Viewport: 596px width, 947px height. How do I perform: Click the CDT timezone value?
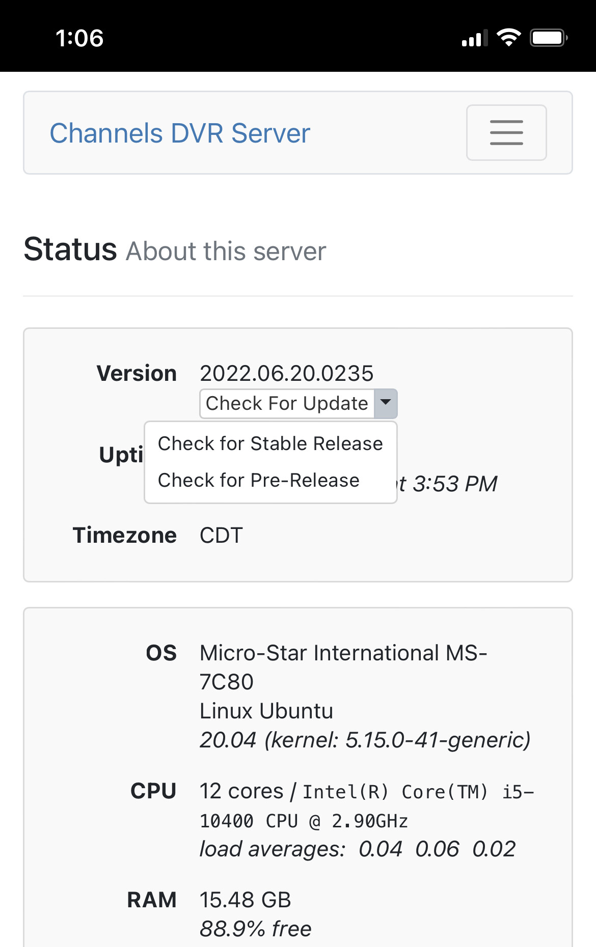click(221, 535)
